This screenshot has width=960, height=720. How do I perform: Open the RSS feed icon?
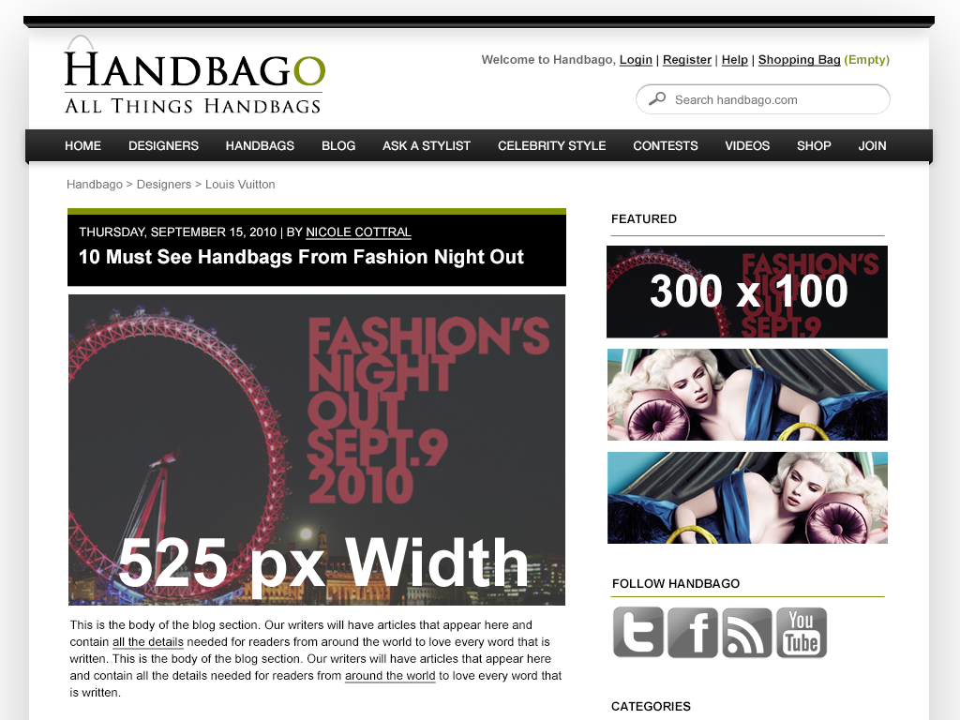(747, 633)
